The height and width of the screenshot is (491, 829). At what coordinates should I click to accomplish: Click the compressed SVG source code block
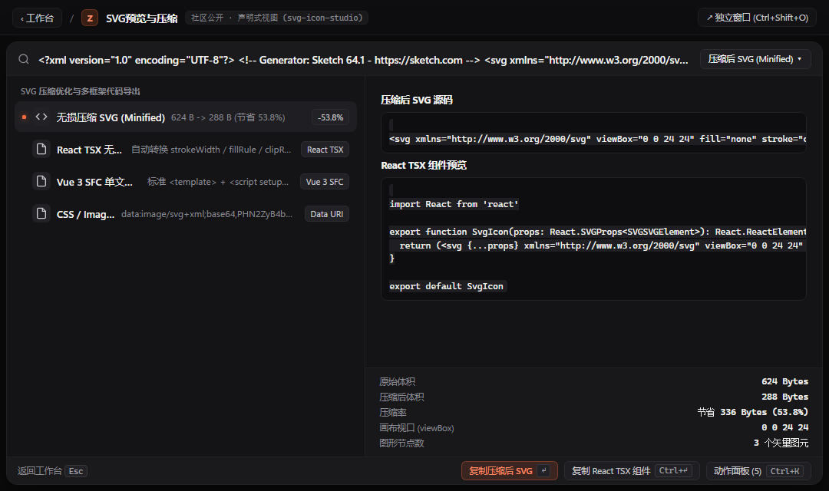pyautogui.click(x=593, y=133)
